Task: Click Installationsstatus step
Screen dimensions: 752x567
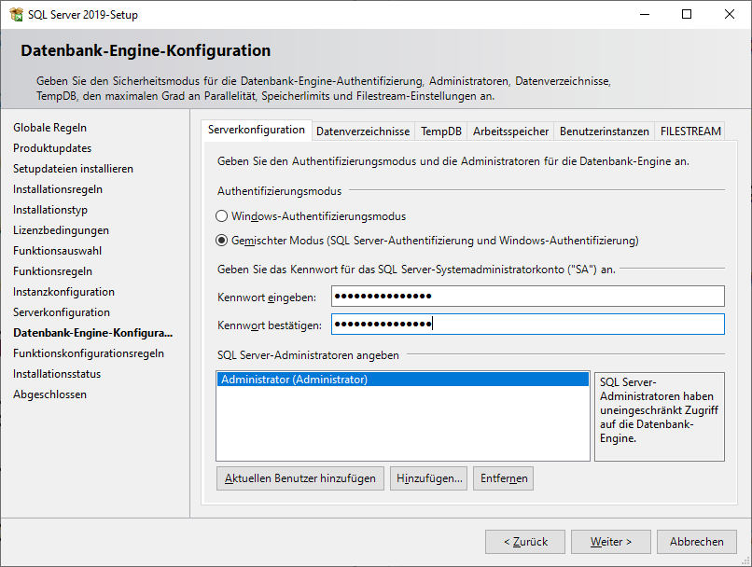Action: click(57, 374)
